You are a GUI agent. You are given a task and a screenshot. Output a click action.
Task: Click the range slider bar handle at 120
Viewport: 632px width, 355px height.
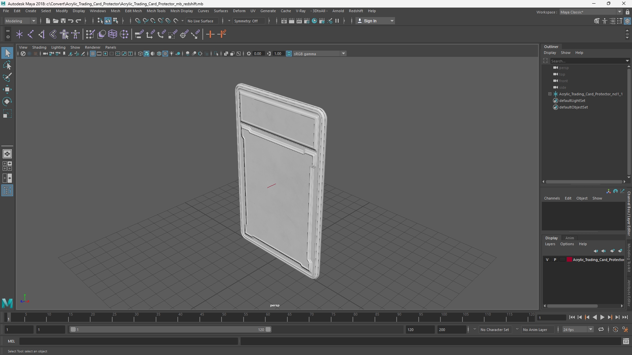(x=268, y=329)
